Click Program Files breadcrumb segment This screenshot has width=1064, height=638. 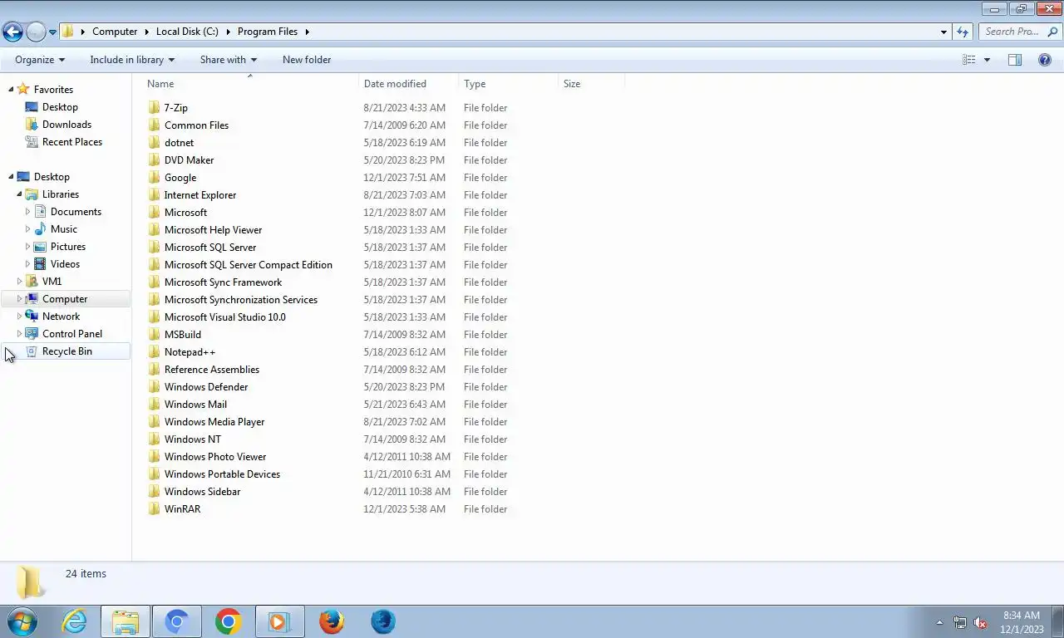point(267,32)
